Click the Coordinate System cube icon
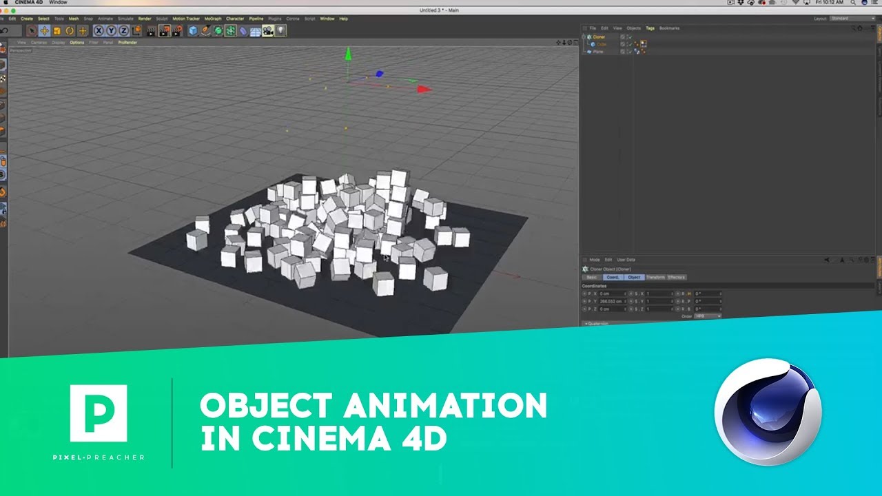Viewport: 882px width, 496px height. [136, 30]
